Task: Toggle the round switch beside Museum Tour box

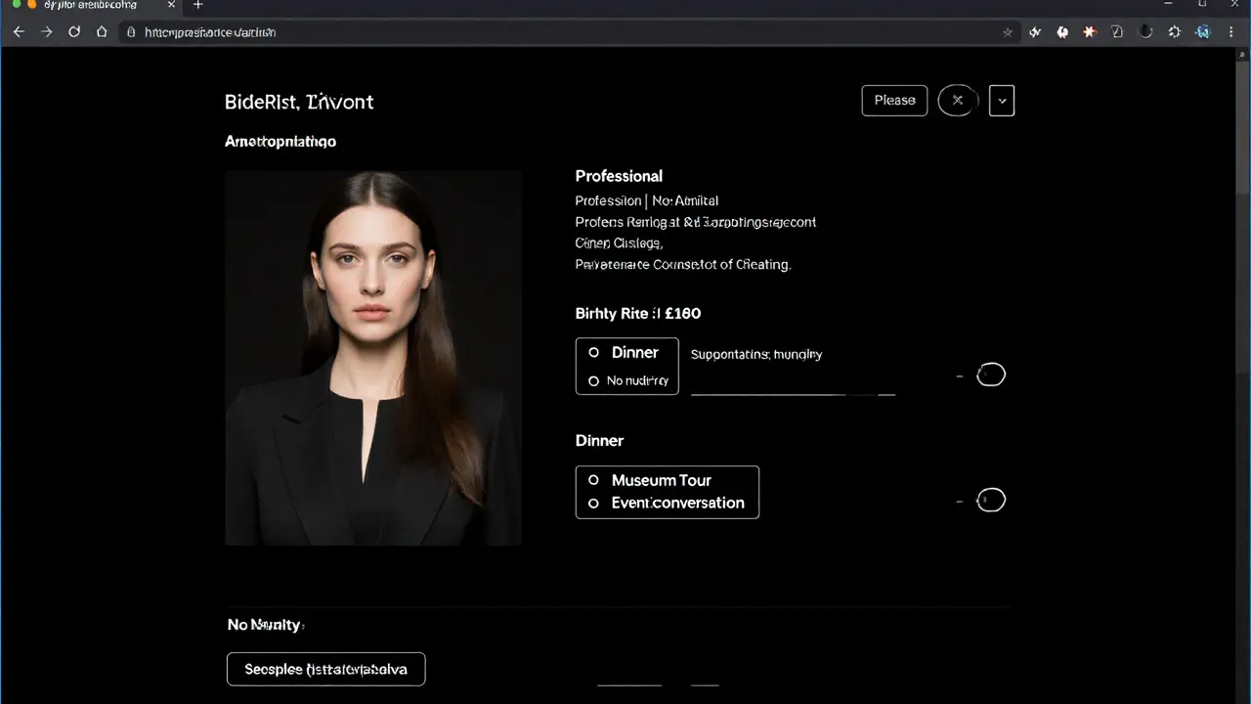Action: click(990, 501)
